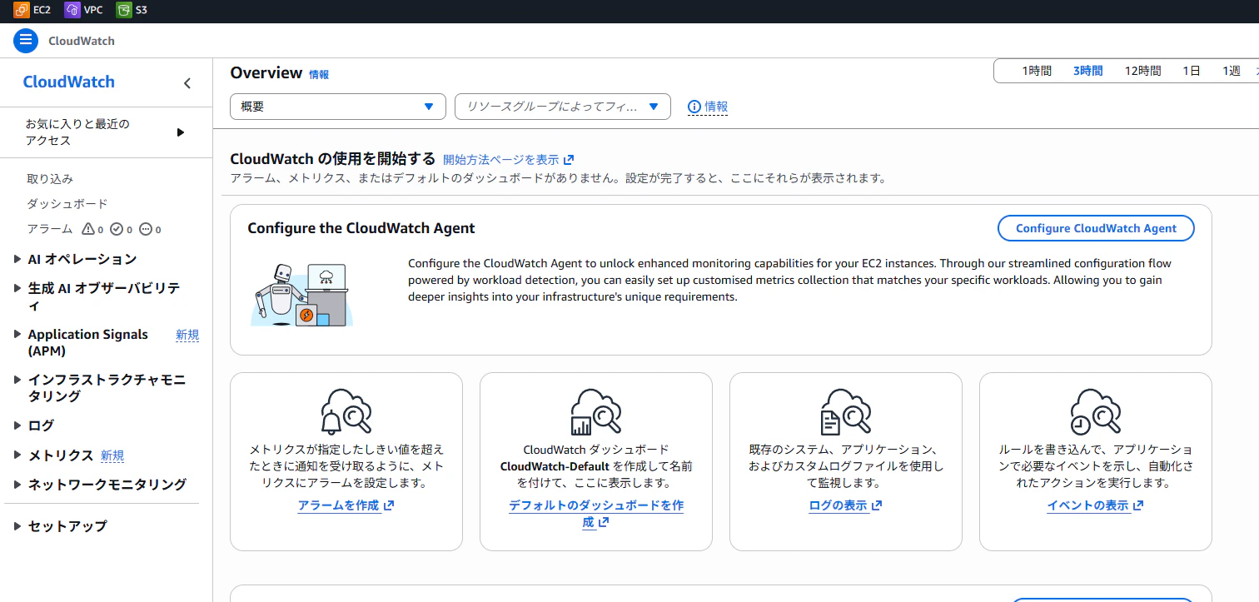
Task: Click the dashboard chart cloud icon
Action: (595, 411)
